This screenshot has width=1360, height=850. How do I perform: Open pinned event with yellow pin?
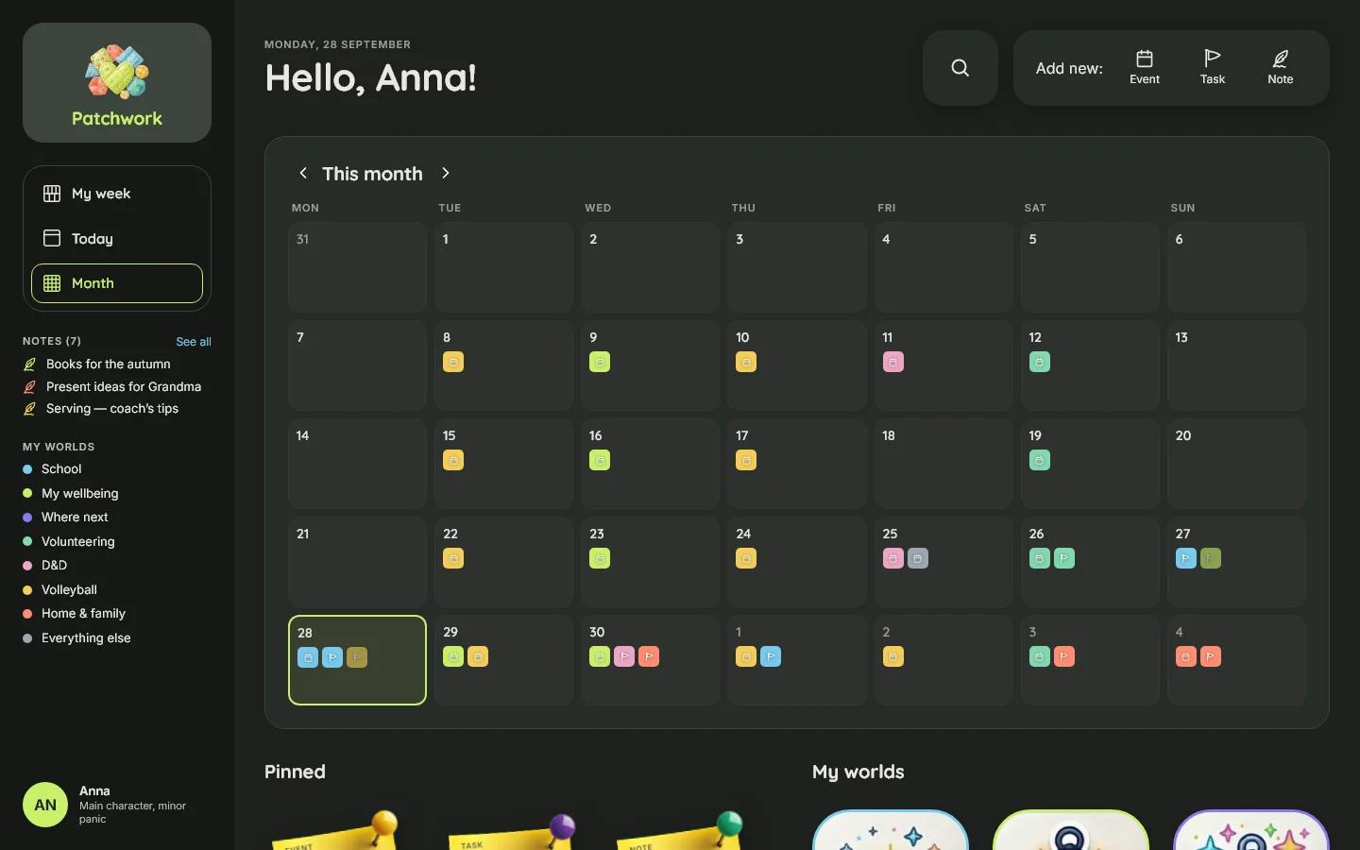(335, 831)
